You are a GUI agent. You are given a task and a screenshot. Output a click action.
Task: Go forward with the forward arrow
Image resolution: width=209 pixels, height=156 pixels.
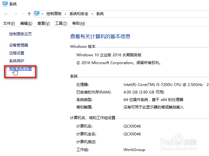[x=15, y=14]
